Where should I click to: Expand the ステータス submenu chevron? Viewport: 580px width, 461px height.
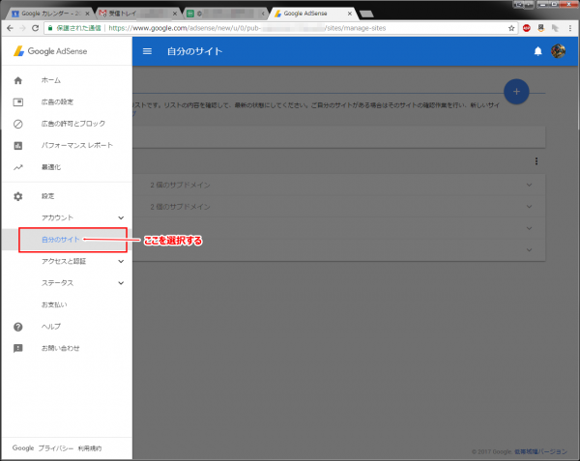click(x=120, y=283)
